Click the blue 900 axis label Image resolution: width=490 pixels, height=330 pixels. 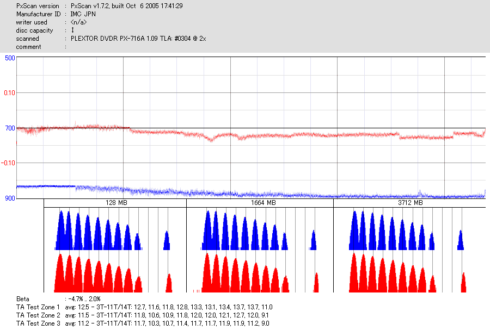10,198
